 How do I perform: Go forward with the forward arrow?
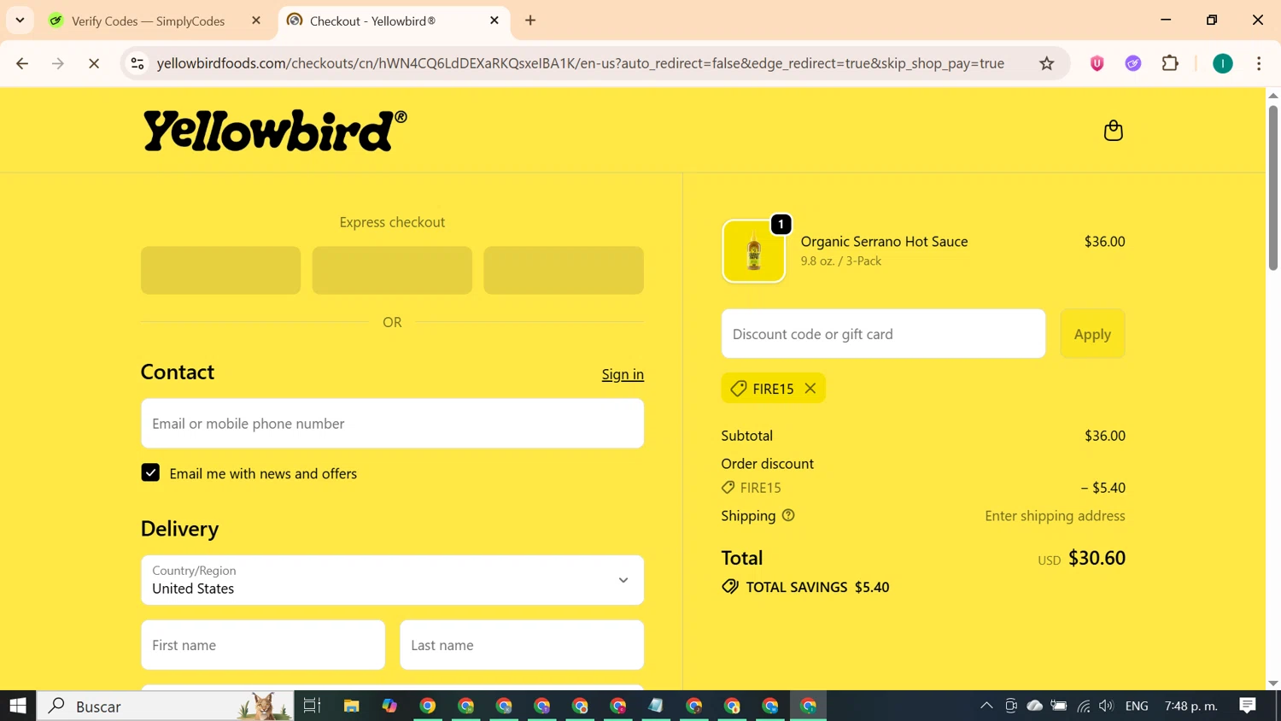[x=58, y=63]
